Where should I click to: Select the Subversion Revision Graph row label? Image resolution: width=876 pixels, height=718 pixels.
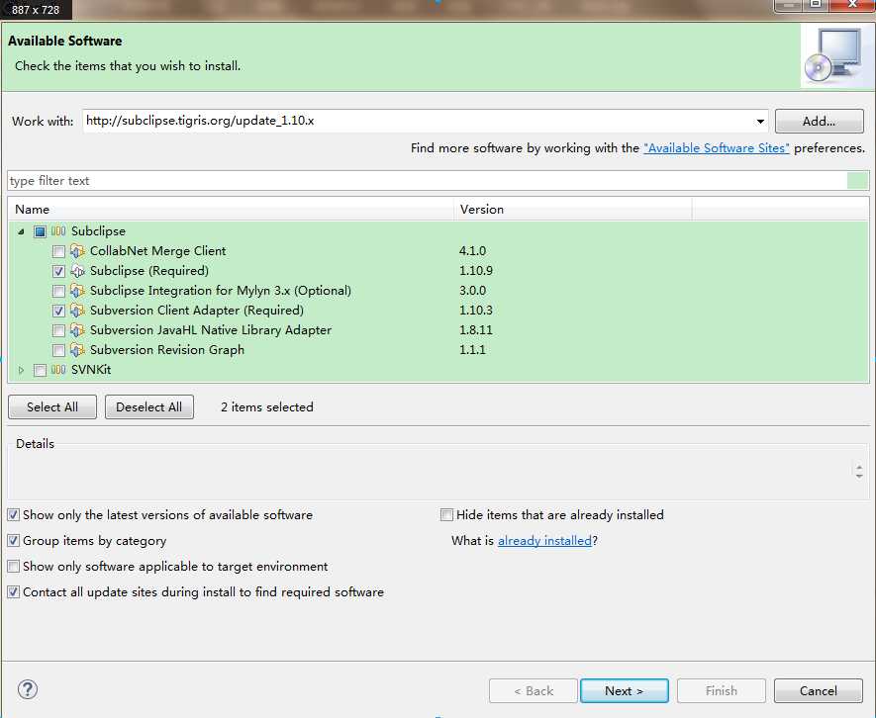point(167,350)
